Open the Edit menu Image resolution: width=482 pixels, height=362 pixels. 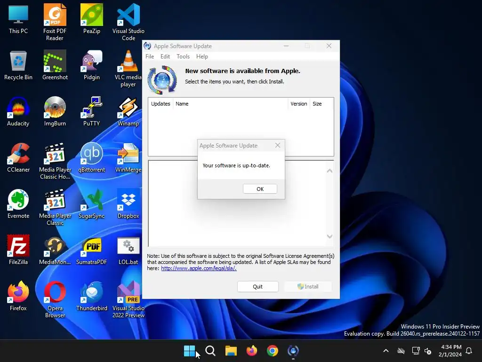tap(165, 57)
